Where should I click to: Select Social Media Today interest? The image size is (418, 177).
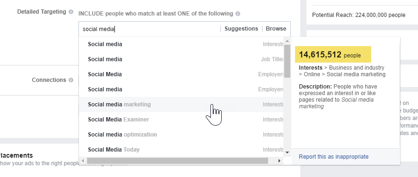click(181, 150)
